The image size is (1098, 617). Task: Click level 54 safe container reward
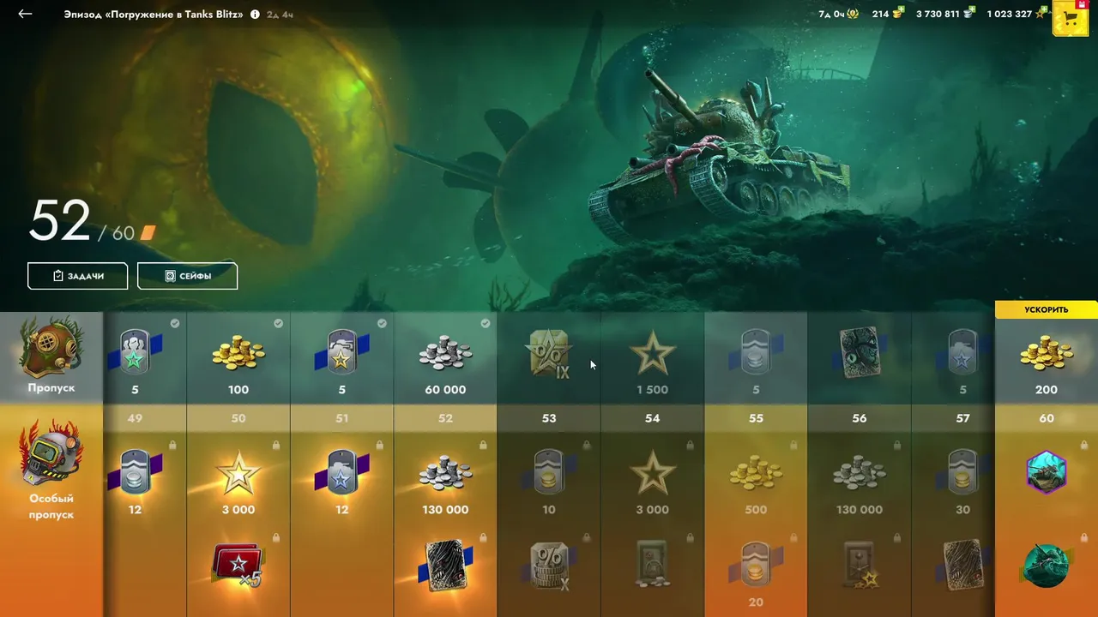(652, 564)
